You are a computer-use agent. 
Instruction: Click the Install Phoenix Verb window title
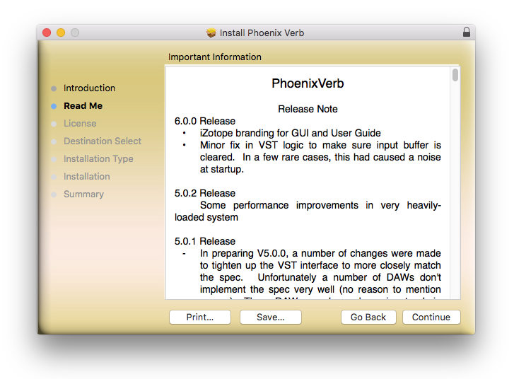coord(262,33)
